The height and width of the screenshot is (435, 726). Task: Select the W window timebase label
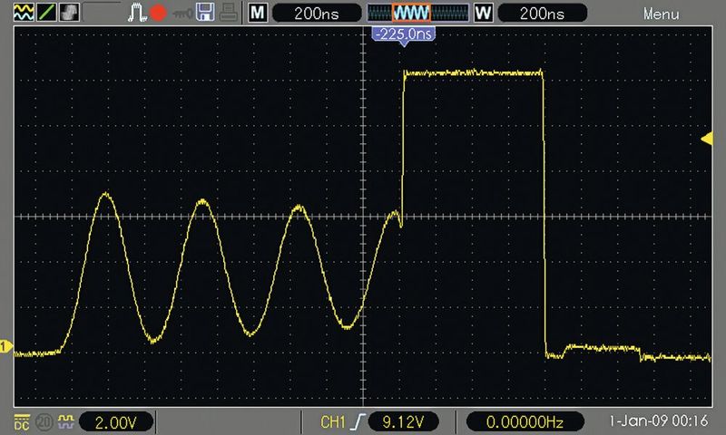482,13
